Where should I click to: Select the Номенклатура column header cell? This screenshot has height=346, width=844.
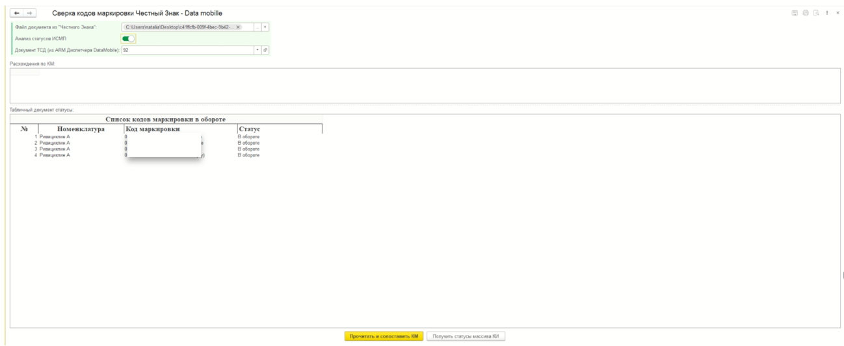click(x=81, y=129)
